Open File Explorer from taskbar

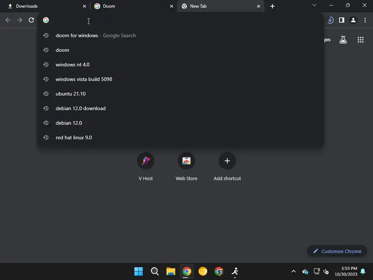(170, 271)
